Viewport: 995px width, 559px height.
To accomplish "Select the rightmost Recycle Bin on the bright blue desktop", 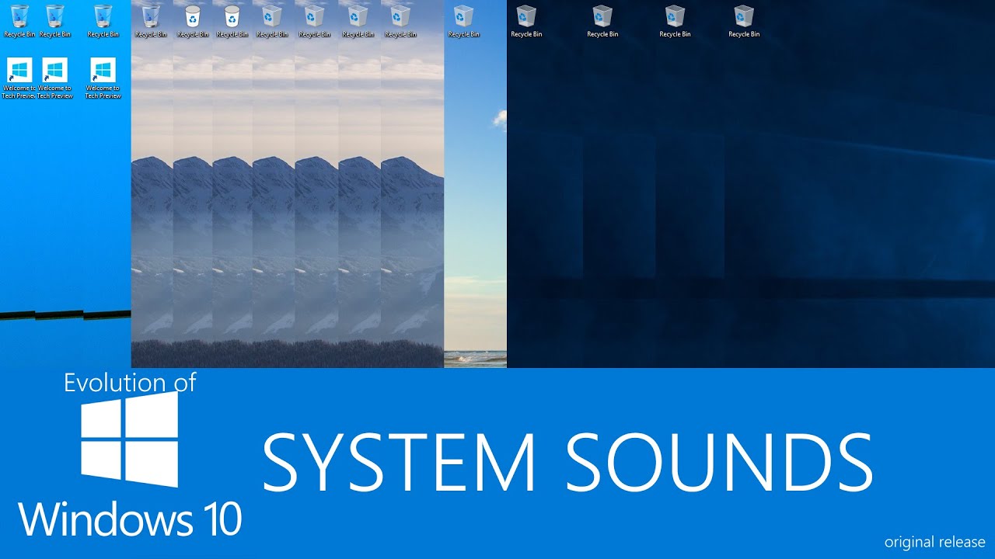I will pos(103,21).
